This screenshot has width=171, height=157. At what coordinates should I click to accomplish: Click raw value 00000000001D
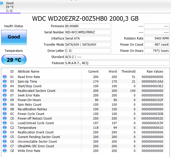coord(152,127)
